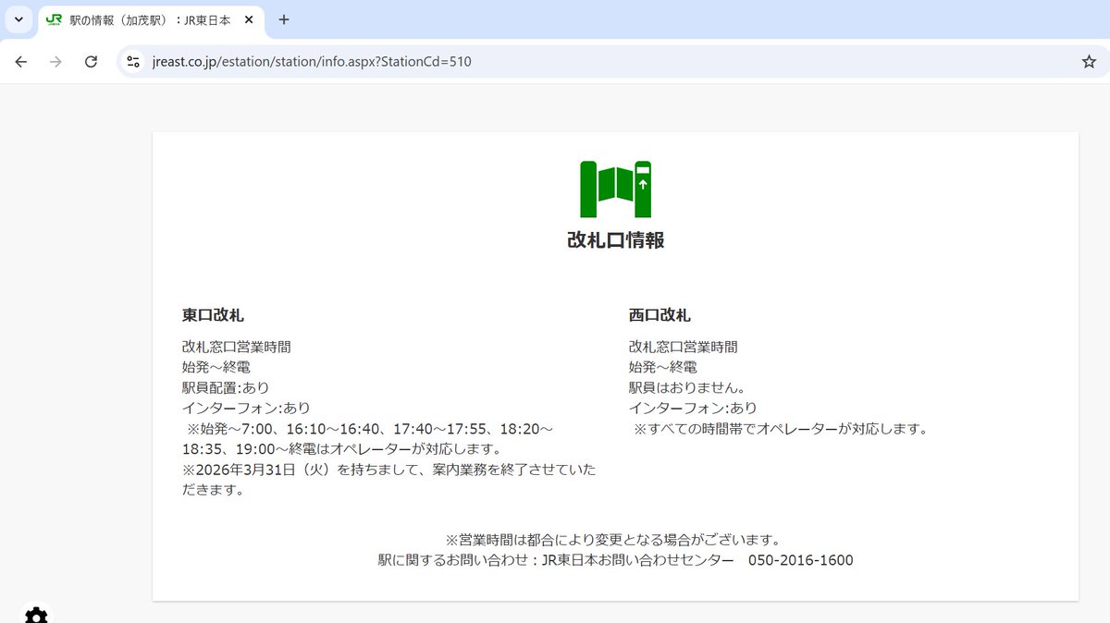The width and height of the screenshot is (1110, 623).
Task: Open site permission settings in the address bar
Action: [x=132, y=62]
